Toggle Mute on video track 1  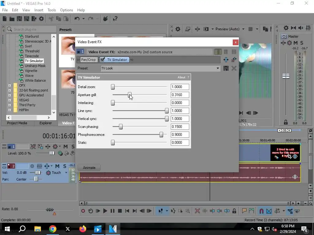[x=66, y=147]
